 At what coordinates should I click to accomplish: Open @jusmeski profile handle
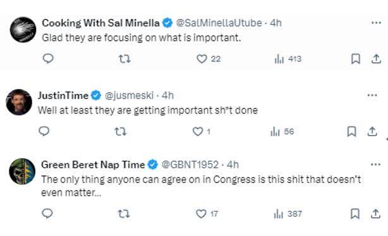tap(129, 95)
